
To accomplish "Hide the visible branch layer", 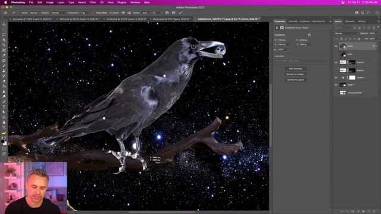I will (336, 62).
